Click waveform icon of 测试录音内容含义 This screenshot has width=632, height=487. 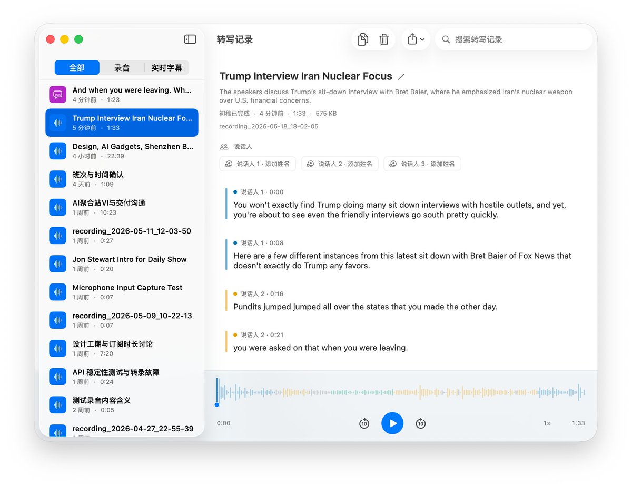tap(58, 405)
